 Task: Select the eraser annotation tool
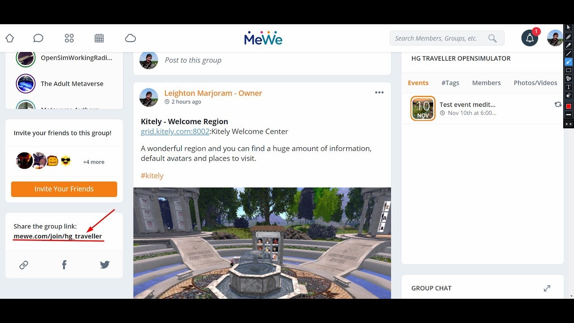point(569,96)
